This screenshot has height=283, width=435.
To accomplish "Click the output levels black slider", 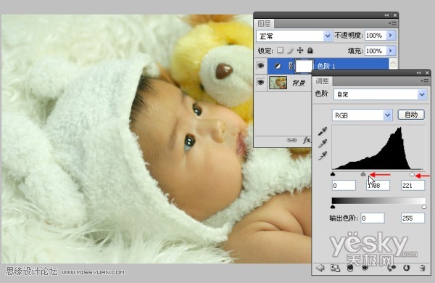I will 333,207.
